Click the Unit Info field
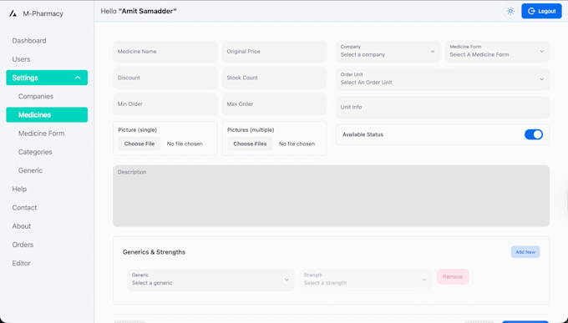 (443, 107)
